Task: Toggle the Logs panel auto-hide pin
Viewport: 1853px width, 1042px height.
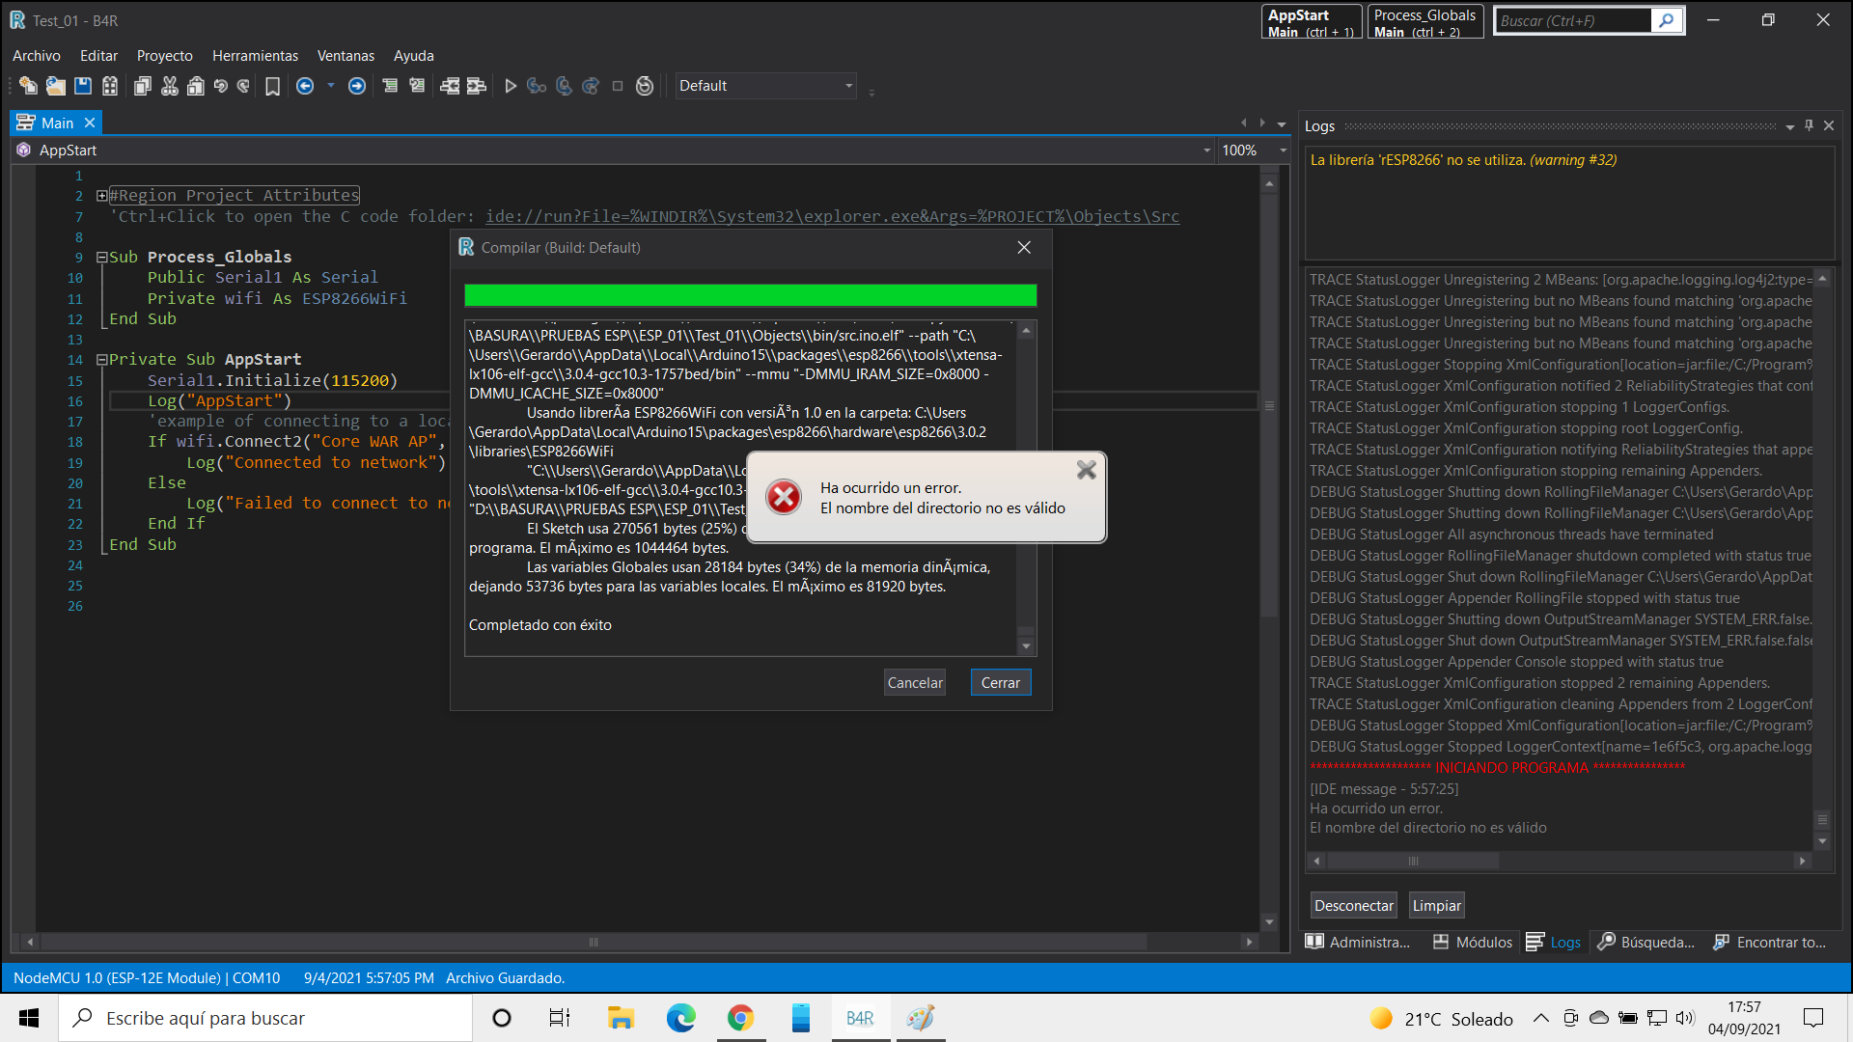Action: click(x=1809, y=125)
